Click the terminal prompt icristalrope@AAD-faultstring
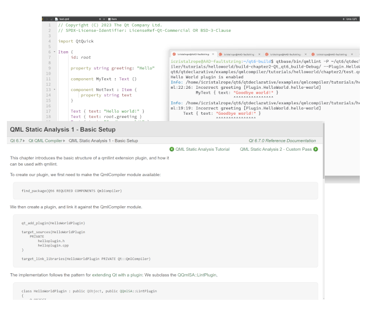373x314 pixels. pos(206,61)
